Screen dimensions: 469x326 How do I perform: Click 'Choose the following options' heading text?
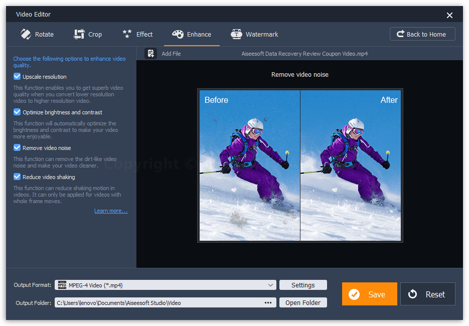coord(69,62)
